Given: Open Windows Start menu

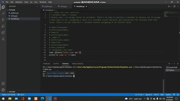Looking at the screenshot, I should tap(3, 99).
